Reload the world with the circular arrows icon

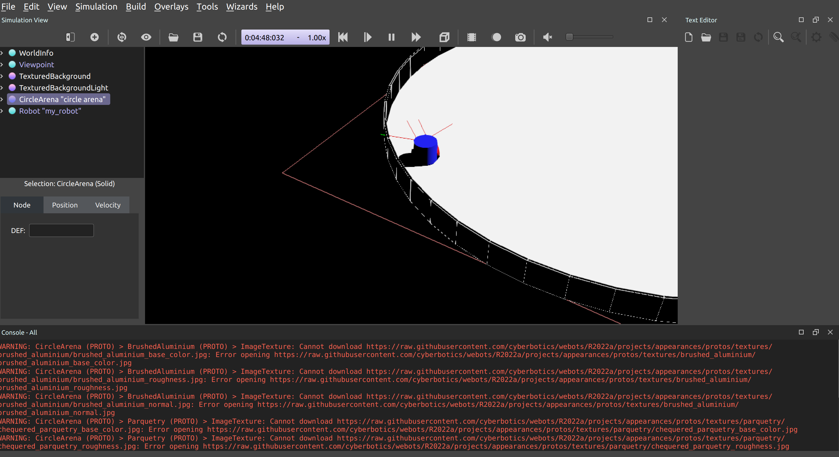click(222, 37)
